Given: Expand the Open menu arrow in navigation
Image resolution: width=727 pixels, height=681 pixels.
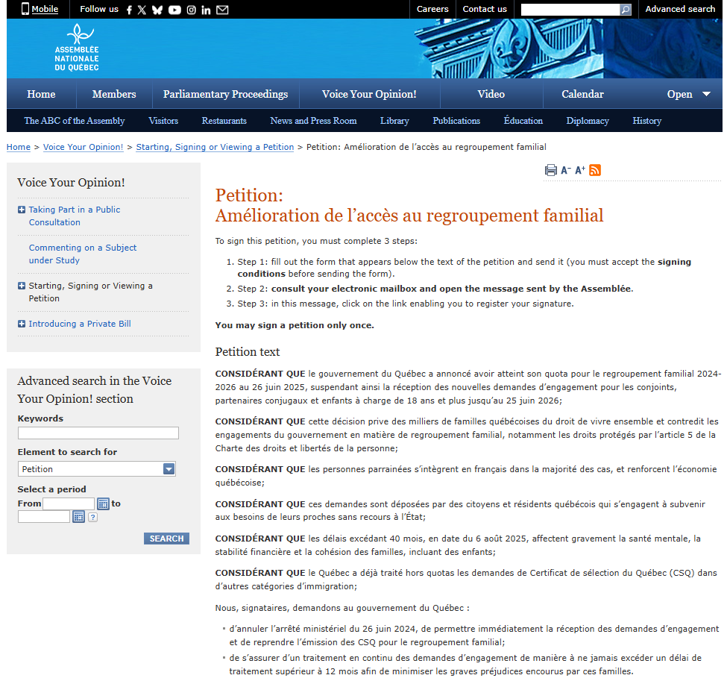Looking at the screenshot, I should tap(706, 95).
